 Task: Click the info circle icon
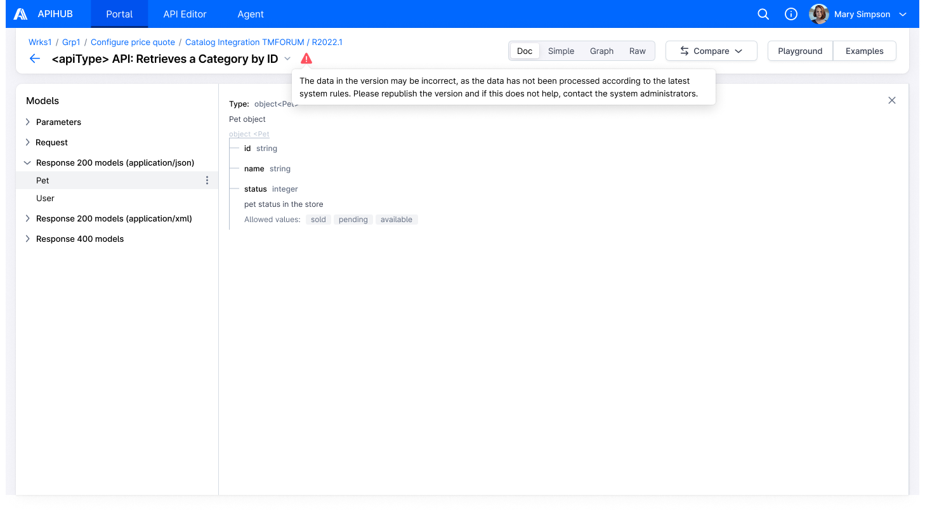(791, 14)
